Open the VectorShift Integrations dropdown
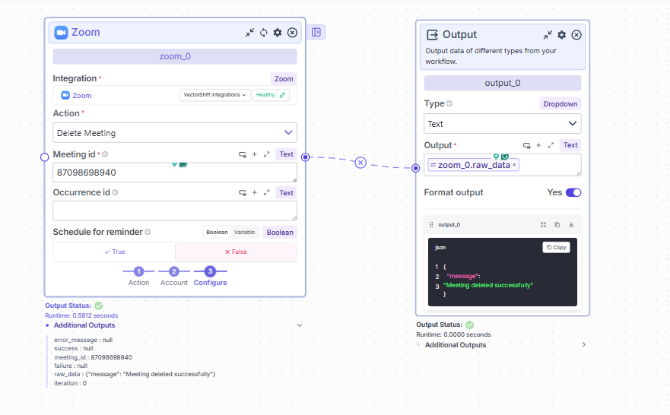670x415 pixels. pyautogui.click(x=215, y=95)
